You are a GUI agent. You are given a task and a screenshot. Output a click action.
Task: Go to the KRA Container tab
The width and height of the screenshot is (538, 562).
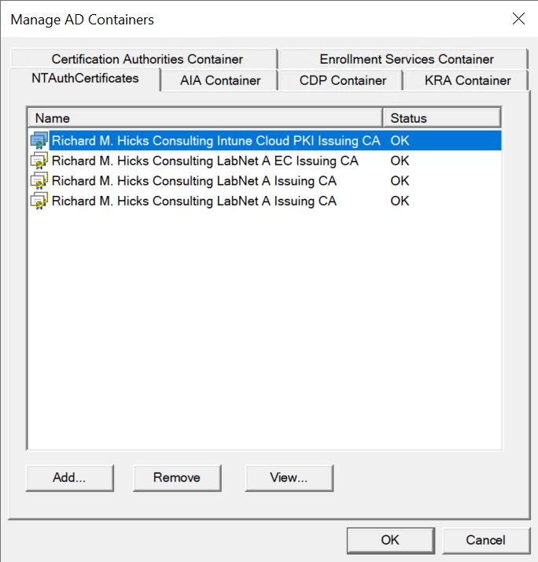(467, 80)
